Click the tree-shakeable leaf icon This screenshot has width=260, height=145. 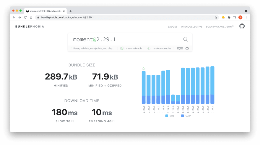122,49
